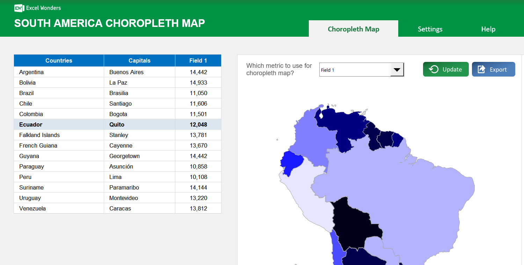
Task: Select the Ecuador row in the table
Action: click(x=59, y=124)
